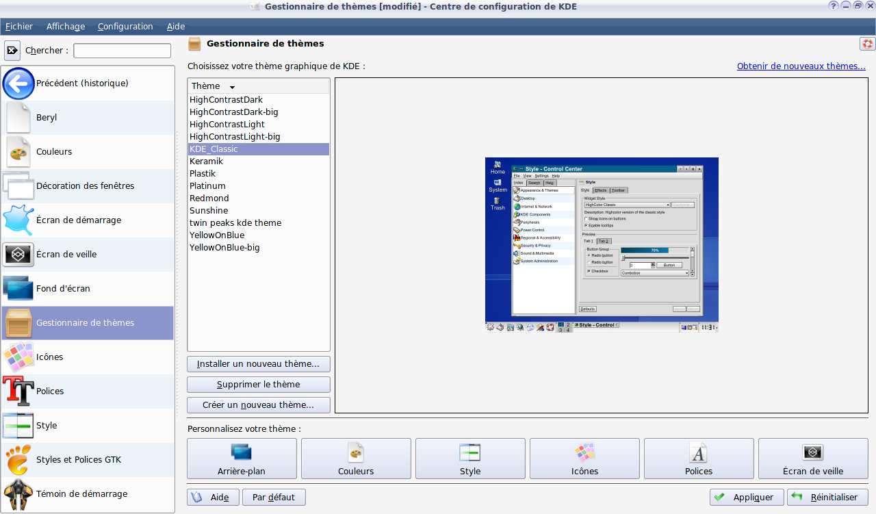This screenshot has width=876, height=514.
Task: Select the KDE_Classic theme row
Action: click(x=259, y=149)
